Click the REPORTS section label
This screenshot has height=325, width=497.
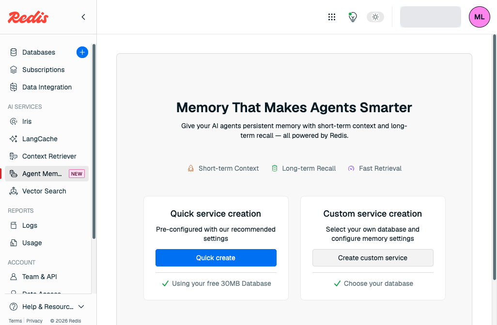pyautogui.click(x=21, y=211)
